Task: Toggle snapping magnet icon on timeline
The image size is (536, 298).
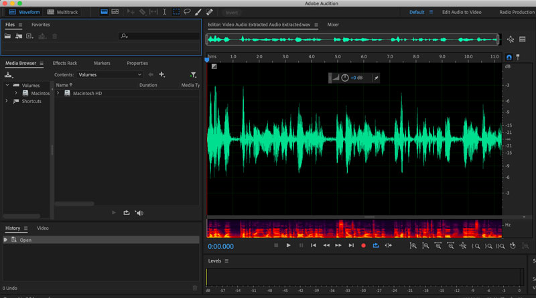Action: pyautogui.click(x=509, y=57)
